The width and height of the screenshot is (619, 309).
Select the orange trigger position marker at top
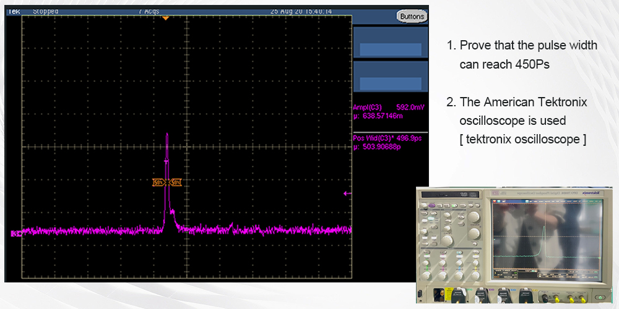165,19
